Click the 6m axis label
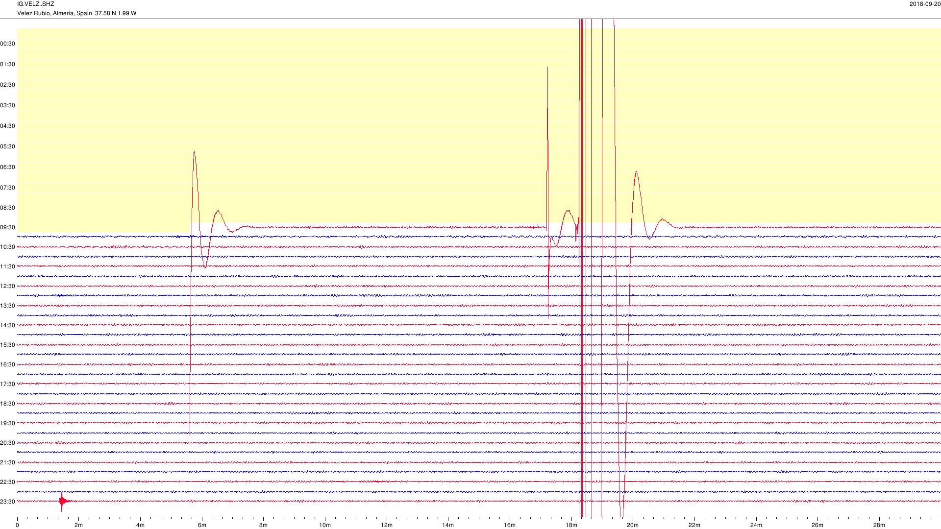Image resolution: width=941 pixels, height=529 pixels. click(202, 525)
